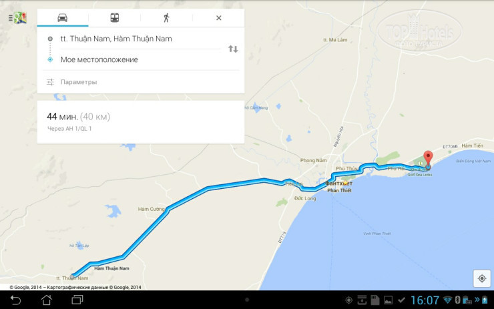
Task: Close the directions panel with X
Action: [x=219, y=18]
